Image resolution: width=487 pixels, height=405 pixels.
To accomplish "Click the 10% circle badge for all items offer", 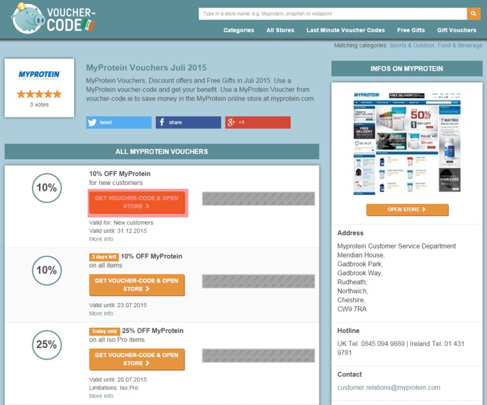I will (x=47, y=270).
